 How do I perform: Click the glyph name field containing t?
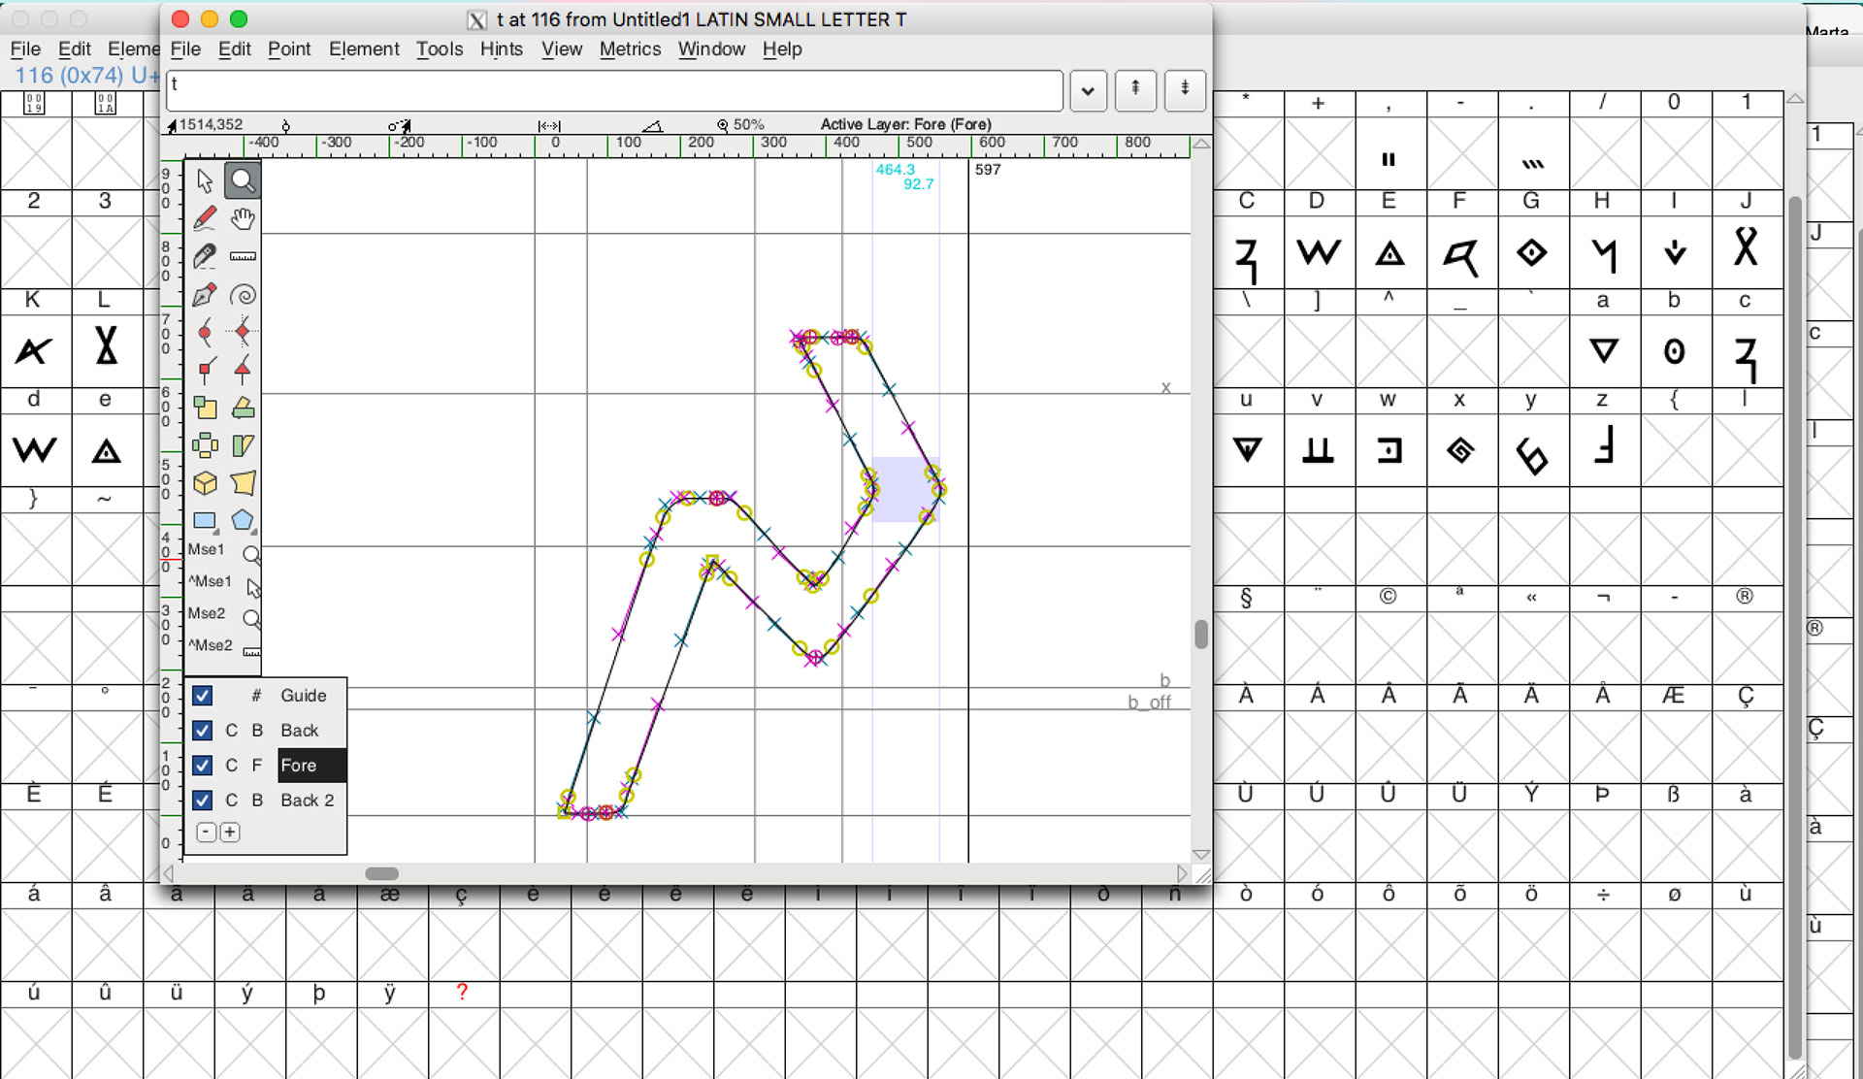pos(614,91)
